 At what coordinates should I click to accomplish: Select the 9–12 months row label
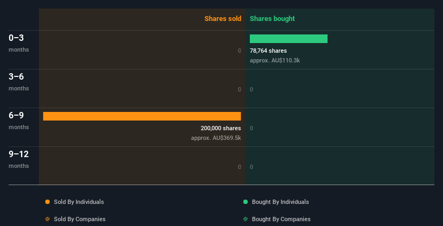point(19,159)
